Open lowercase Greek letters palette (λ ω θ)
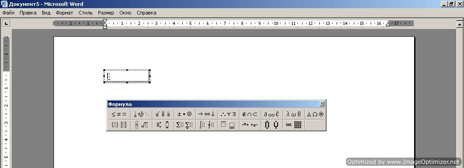 [293, 114]
